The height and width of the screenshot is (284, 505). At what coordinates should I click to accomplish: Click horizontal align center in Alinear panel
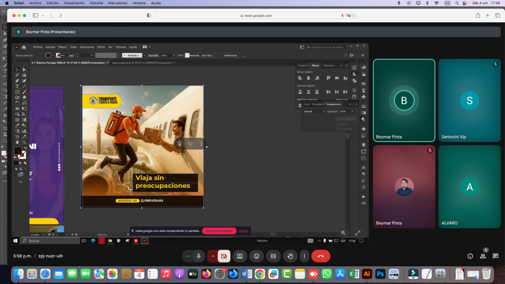coord(308,78)
